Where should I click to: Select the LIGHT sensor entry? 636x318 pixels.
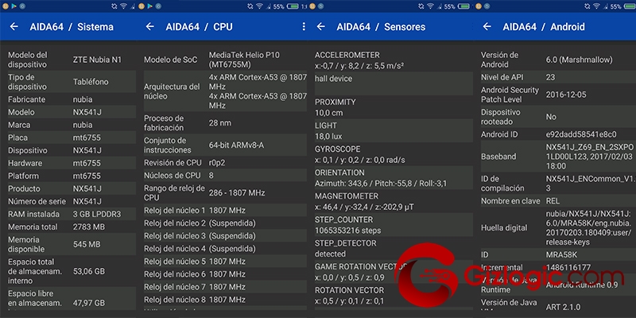(x=393, y=130)
